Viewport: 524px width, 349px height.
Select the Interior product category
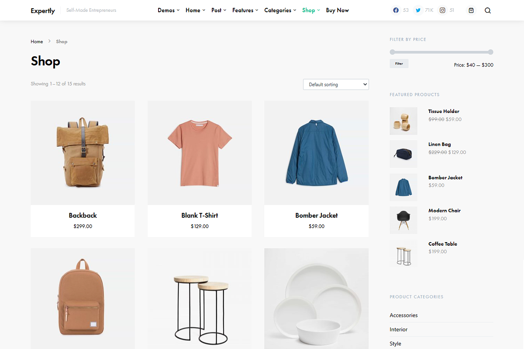(399, 329)
